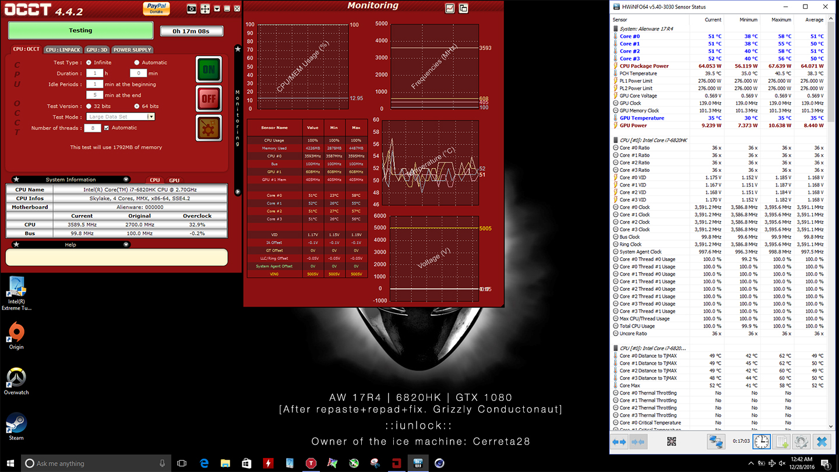Click the CPU Usage row in sensor table
The width and height of the screenshot is (839, 472).
[307, 140]
